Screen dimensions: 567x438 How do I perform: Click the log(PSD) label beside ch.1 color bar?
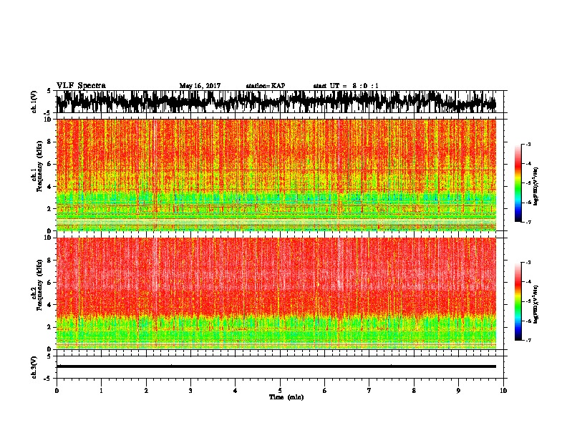click(536, 187)
